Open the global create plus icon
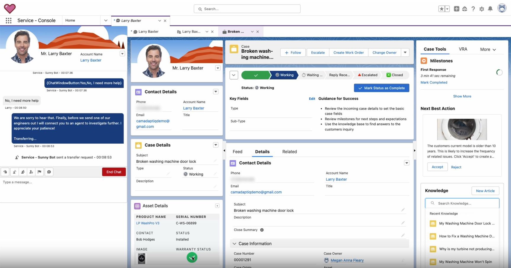511x268 pixels. 456,9
